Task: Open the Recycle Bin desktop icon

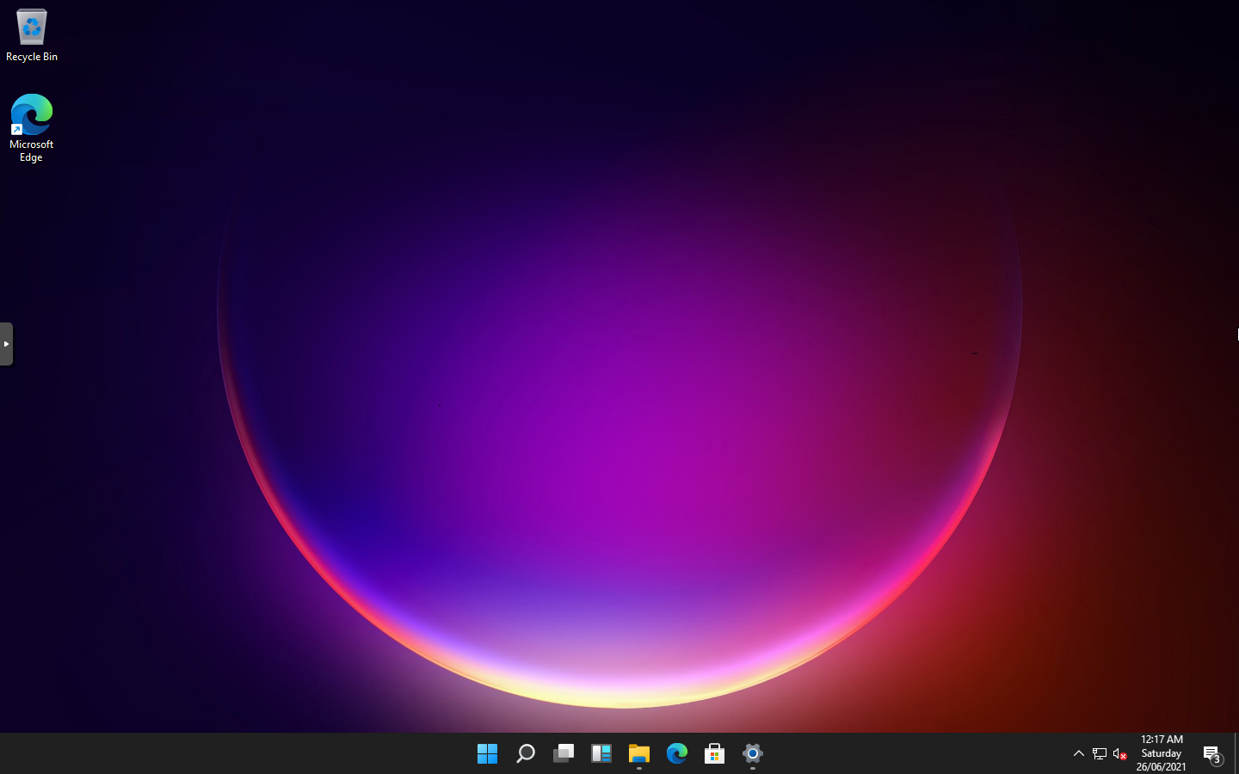Action: [x=31, y=26]
